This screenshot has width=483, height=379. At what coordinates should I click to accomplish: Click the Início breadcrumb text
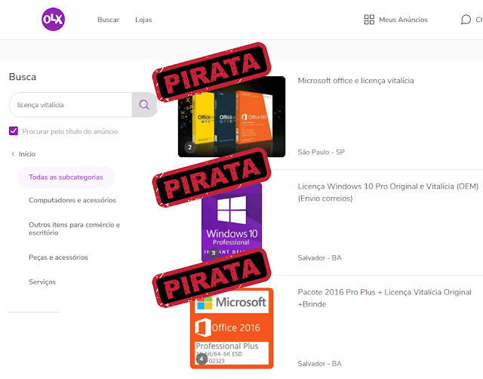[x=27, y=154]
